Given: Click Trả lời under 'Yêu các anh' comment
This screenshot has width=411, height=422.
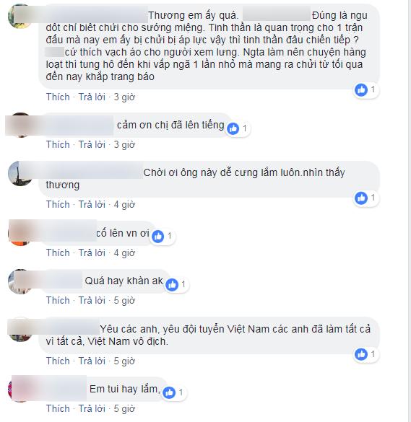Looking at the screenshot, I should coord(92,361).
